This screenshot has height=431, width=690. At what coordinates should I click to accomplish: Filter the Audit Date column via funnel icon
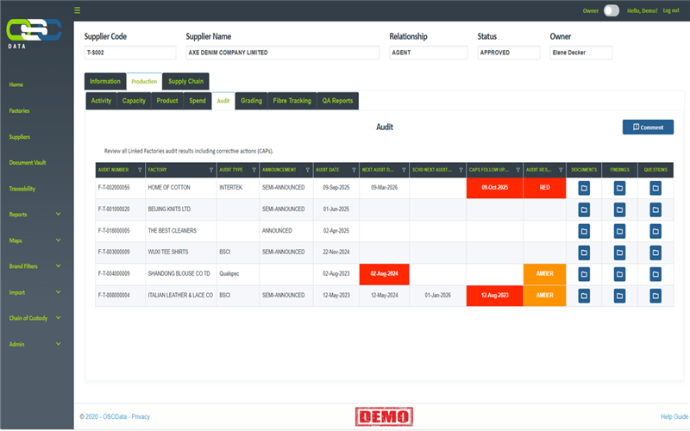tap(354, 170)
